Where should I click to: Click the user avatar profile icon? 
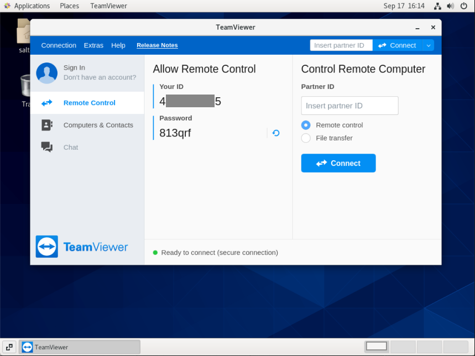(46, 73)
